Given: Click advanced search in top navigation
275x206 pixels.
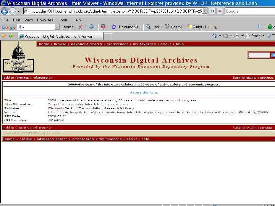Looking at the screenshot, I should (86, 44).
